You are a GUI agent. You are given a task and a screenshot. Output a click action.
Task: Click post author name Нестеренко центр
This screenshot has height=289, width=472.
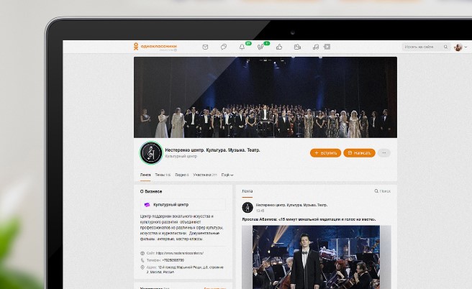pos(291,205)
